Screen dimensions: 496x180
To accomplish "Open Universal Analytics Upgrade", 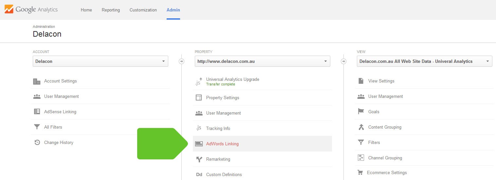I will (x=233, y=79).
